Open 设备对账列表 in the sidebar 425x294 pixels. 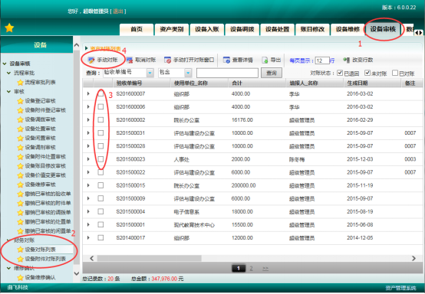[40, 250]
